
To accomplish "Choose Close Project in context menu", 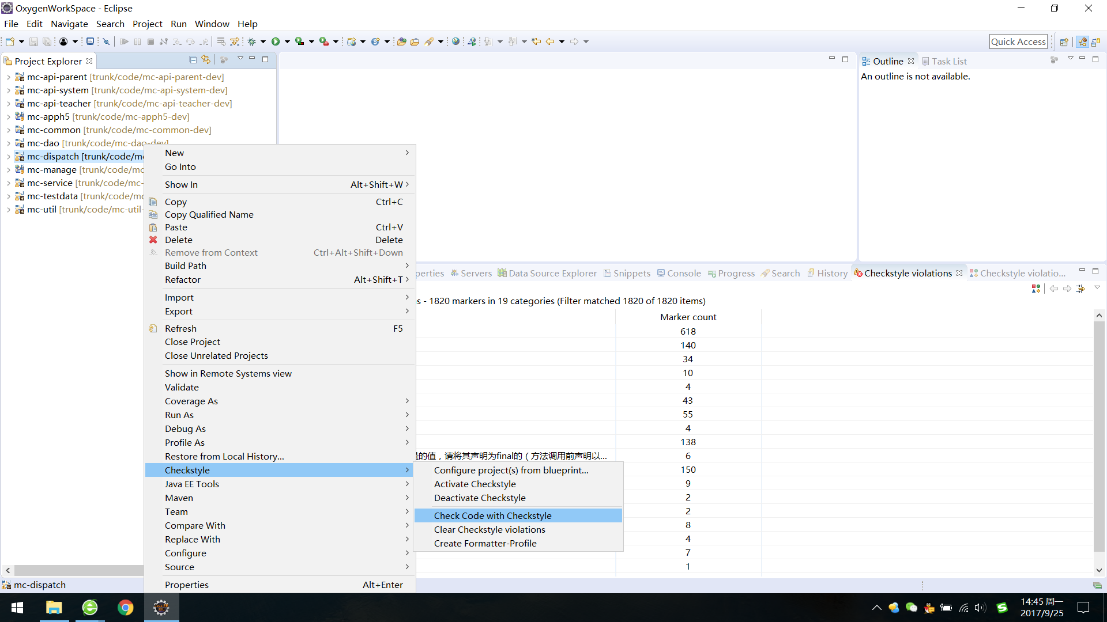I will [280, 342].
